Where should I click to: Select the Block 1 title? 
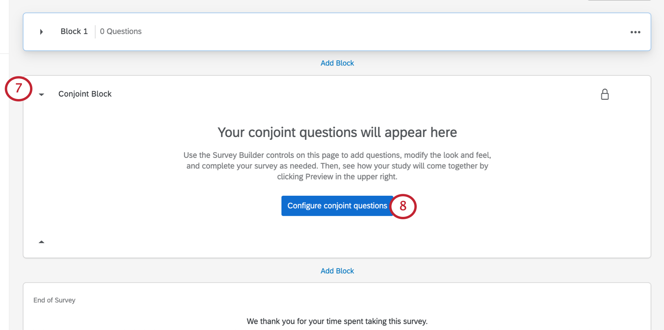click(74, 31)
